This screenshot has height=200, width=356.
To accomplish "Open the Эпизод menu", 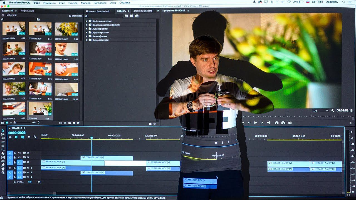I will click(73, 2).
